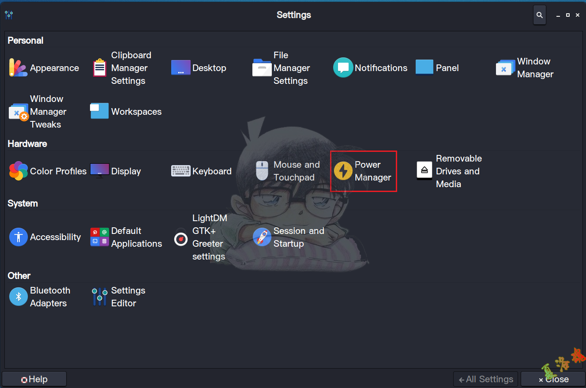Viewport: 586px width, 388px height.
Task: Open the Panel settings
Action: click(437, 68)
